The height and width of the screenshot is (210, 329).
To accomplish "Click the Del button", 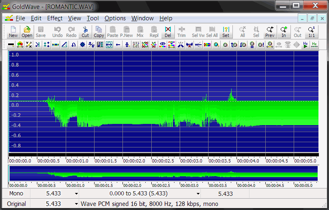I will click(x=168, y=32).
